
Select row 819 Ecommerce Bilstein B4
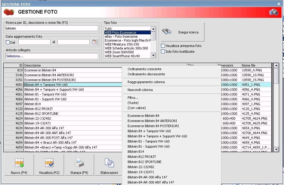(63, 70)
